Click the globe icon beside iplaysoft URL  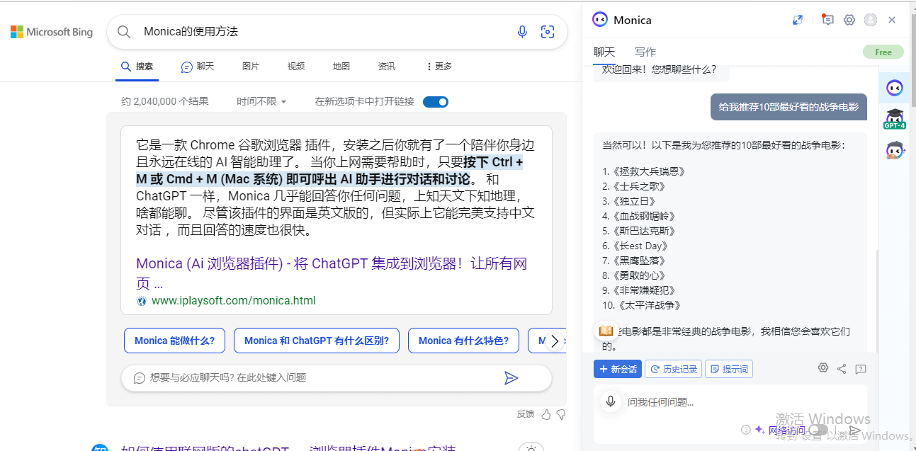tap(142, 301)
